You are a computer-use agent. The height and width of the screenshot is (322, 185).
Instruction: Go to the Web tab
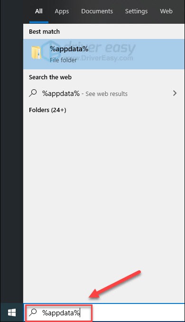pyautogui.click(x=166, y=11)
